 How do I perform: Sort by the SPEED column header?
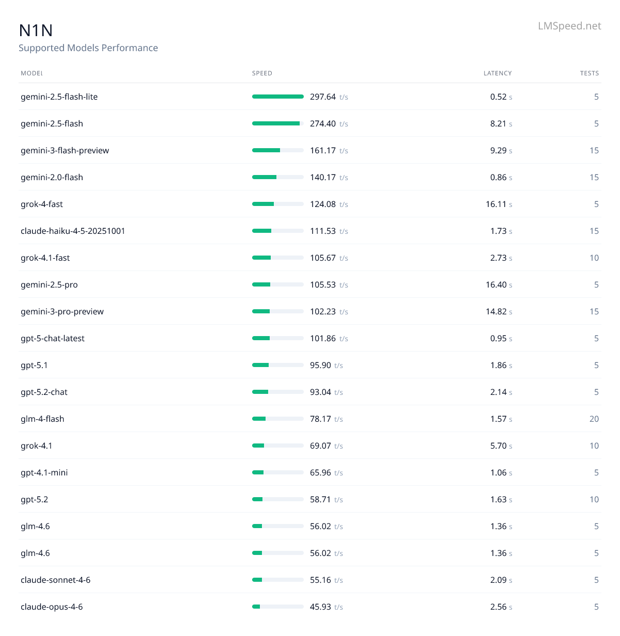(x=262, y=73)
